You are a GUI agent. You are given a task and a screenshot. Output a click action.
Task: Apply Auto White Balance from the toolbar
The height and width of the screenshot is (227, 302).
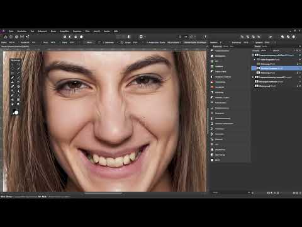pos(81,37)
